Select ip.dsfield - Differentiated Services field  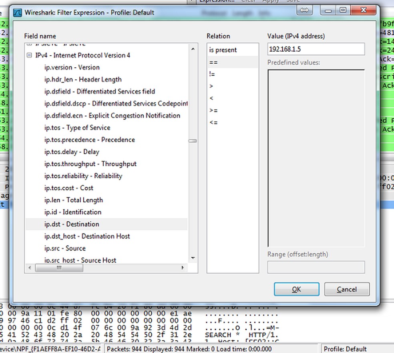pos(100,91)
